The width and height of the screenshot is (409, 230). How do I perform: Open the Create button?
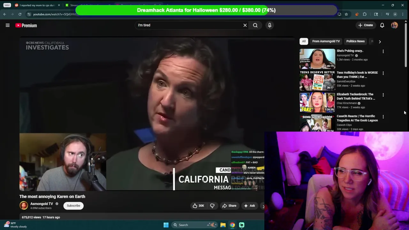click(x=366, y=25)
